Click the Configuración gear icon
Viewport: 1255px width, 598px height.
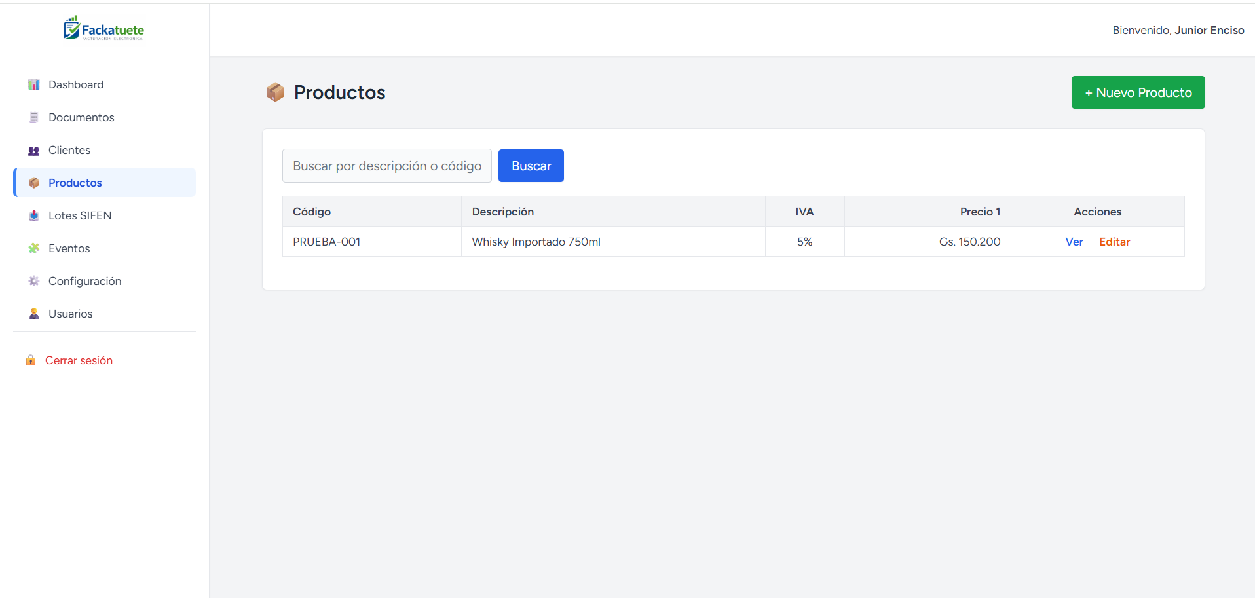[34, 281]
